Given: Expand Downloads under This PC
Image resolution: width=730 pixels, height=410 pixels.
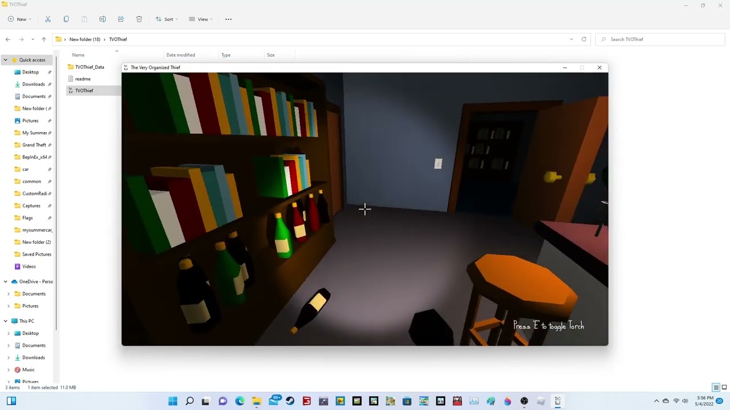Looking at the screenshot, I should pos(9,358).
